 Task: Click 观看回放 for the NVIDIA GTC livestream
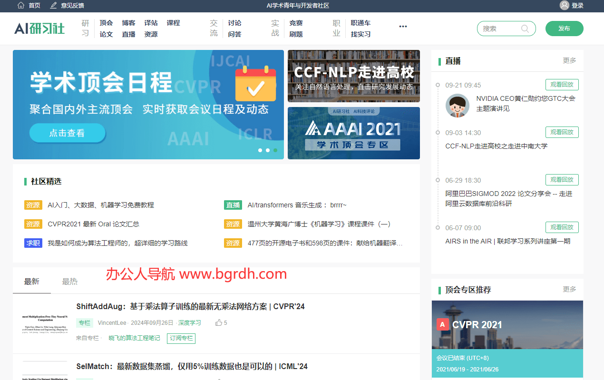tap(562, 85)
